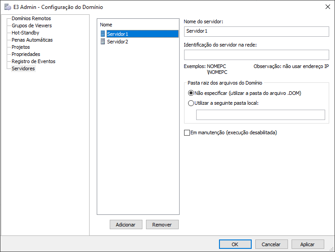Click the Servidor2 server icon

pos(103,42)
